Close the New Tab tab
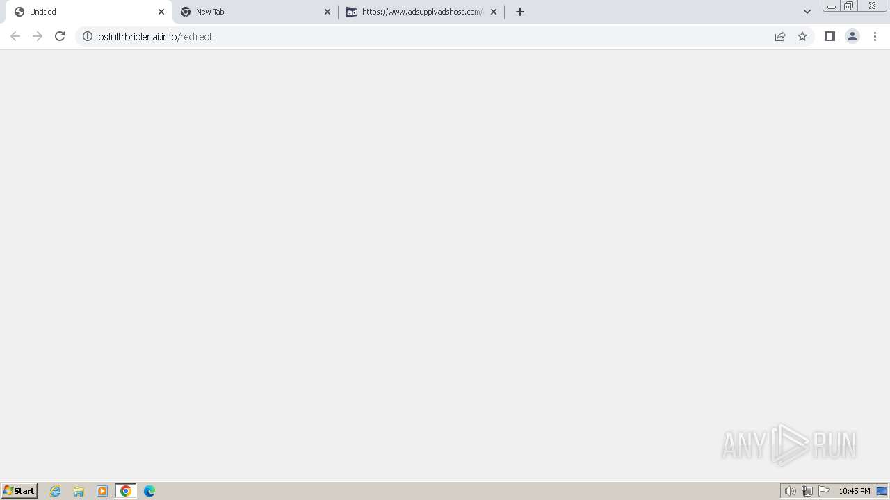 (x=327, y=12)
